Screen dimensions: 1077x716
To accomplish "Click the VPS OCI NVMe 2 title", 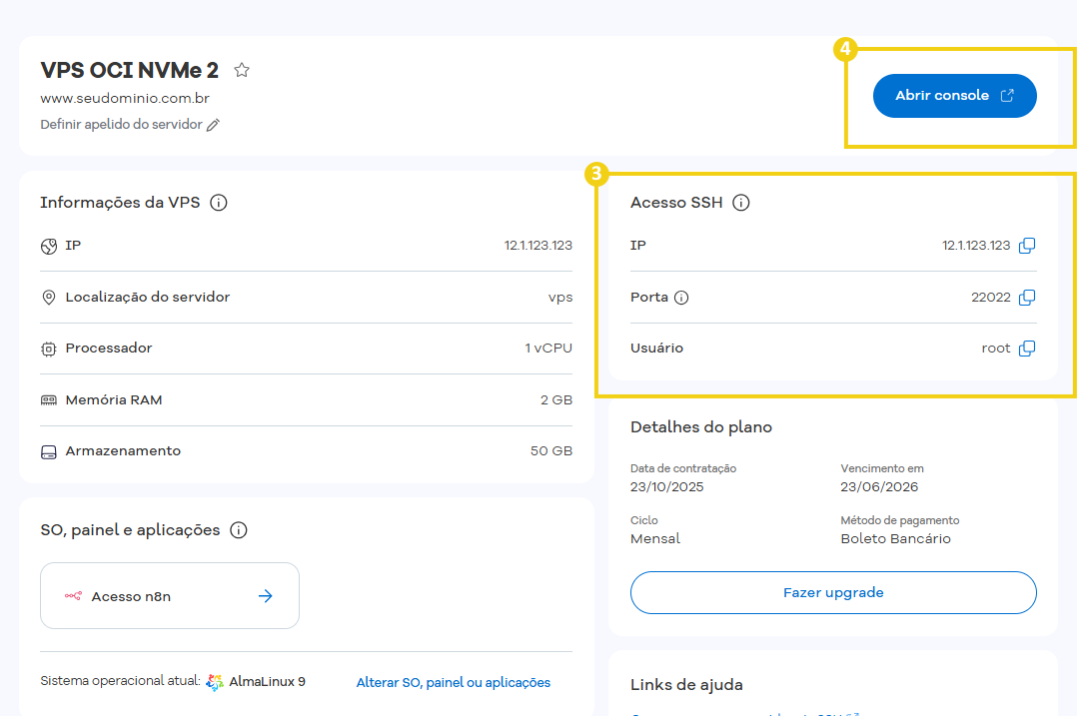I will click(129, 70).
